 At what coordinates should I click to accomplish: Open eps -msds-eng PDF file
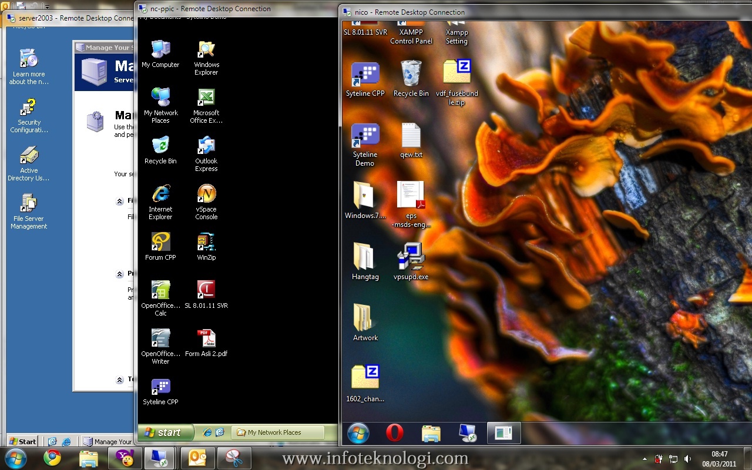(411, 205)
